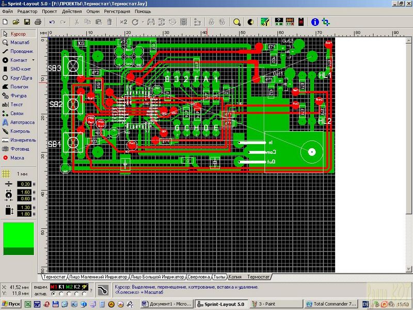This screenshot has height=310, width=413.
Task: Open the blue info icon
Action: [x=315, y=22]
